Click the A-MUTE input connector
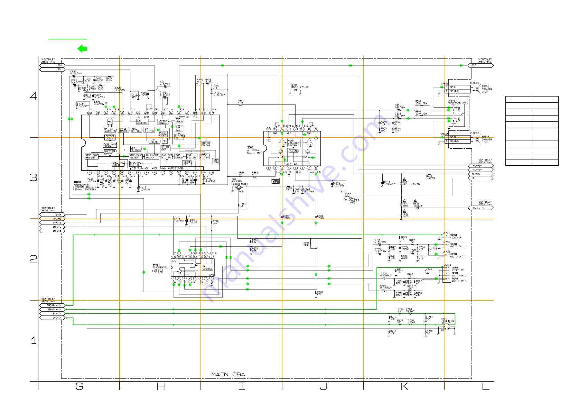 coord(53,223)
